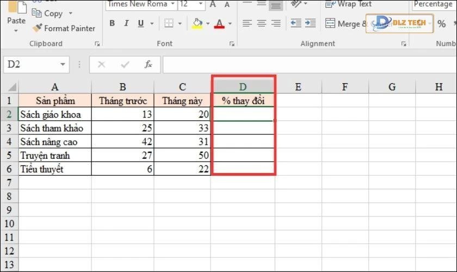Expand the Name Box dropdown arrow
Screen dimensions: 457x272
coord(63,64)
